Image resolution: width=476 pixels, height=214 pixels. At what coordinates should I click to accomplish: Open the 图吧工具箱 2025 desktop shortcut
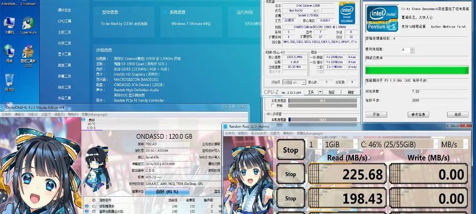tap(28, 56)
